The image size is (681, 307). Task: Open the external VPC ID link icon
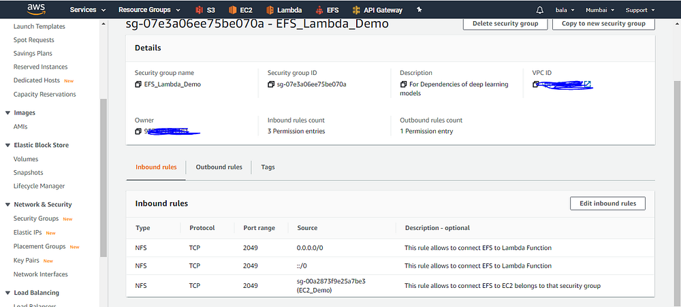click(x=587, y=84)
